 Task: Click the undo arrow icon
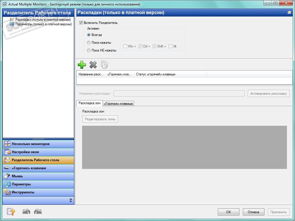coord(26,212)
